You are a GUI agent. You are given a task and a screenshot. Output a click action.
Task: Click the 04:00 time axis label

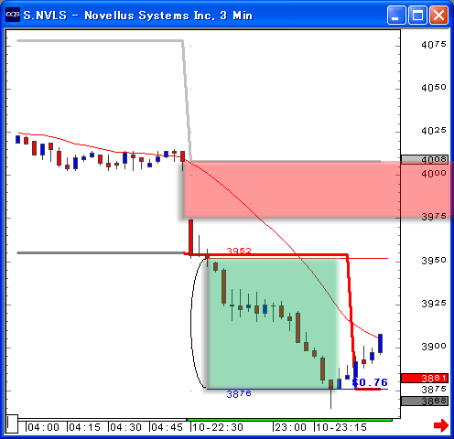43,427
